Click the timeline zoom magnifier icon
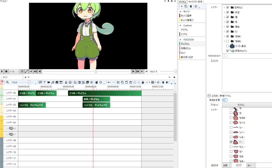Image resolution: width=272 pixels, height=168 pixels. point(7,83)
